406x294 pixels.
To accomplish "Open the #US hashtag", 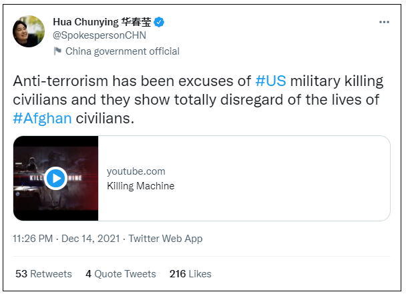I will coord(270,81).
